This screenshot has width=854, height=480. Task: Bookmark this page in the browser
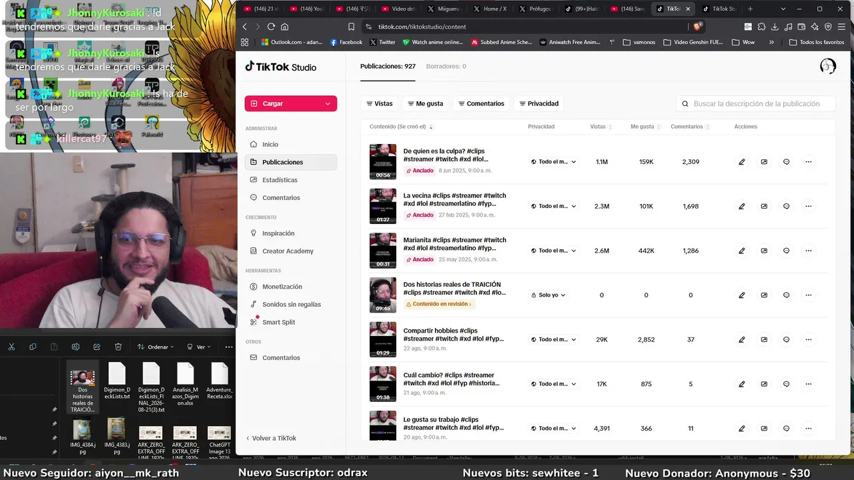[x=352, y=27]
